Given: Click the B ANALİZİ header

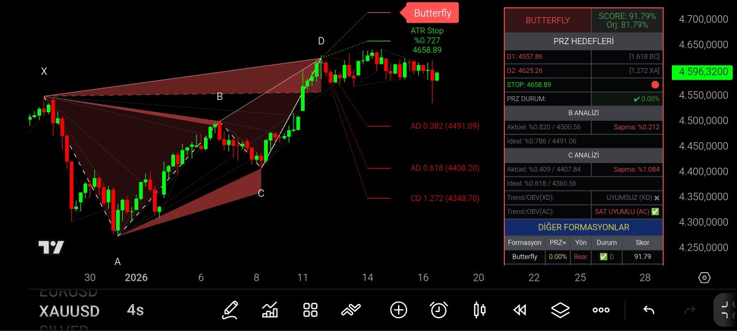Looking at the screenshot, I should click(583, 113).
